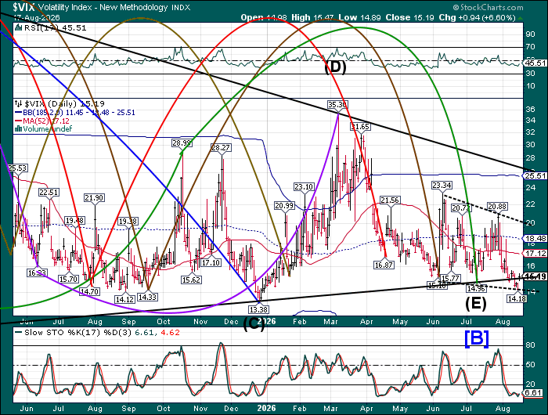This screenshot has height=415, width=548.
Task: Click the 25.51 upper band axis tag
Action: coord(535,176)
